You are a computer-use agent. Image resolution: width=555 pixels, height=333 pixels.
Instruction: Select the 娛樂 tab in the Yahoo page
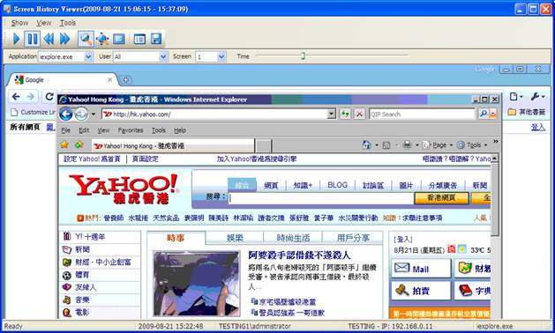click(235, 238)
